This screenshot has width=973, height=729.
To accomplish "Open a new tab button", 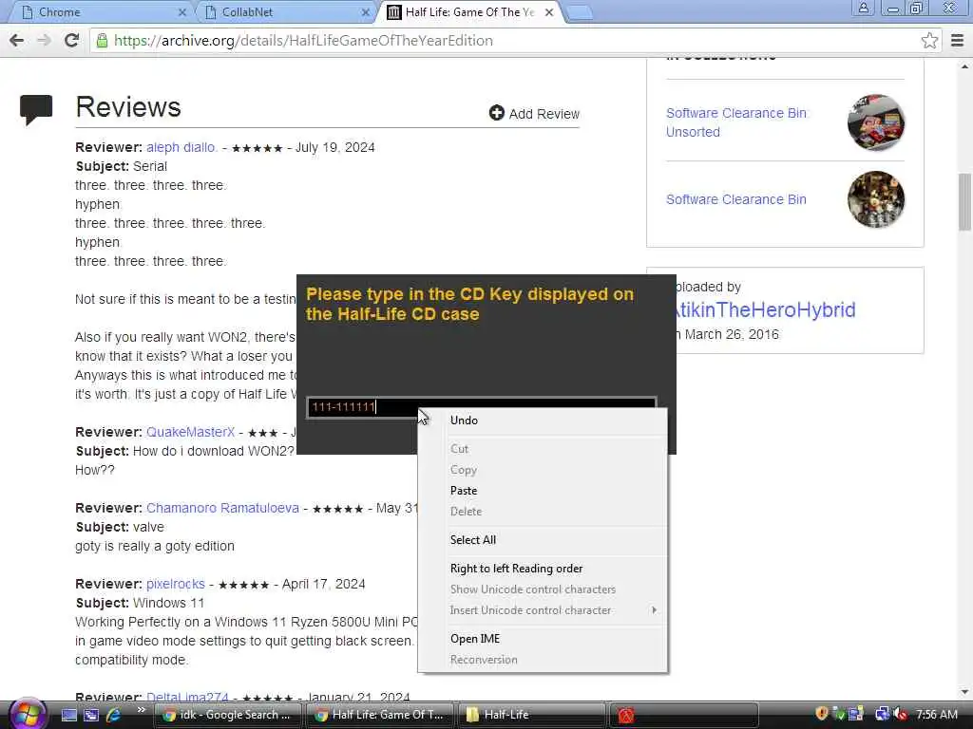I will pyautogui.click(x=580, y=12).
